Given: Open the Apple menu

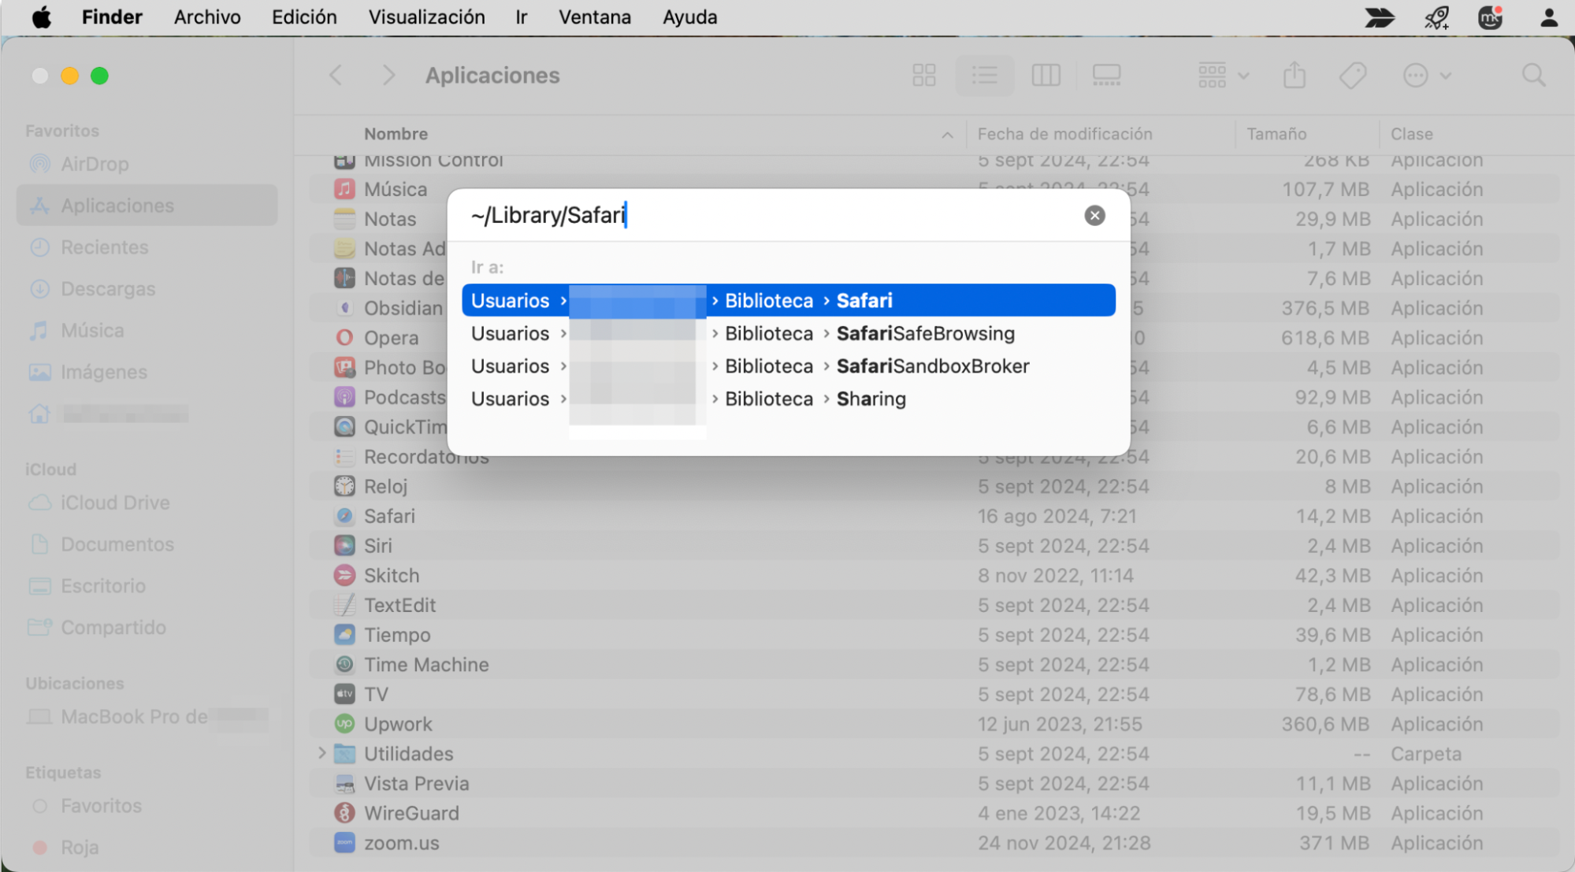Looking at the screenshot, I should [x=42, y=17].
